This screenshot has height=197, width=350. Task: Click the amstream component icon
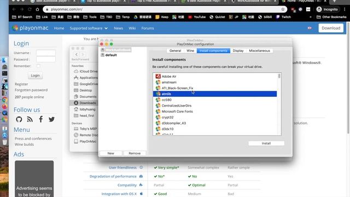(x=158, y=82)
